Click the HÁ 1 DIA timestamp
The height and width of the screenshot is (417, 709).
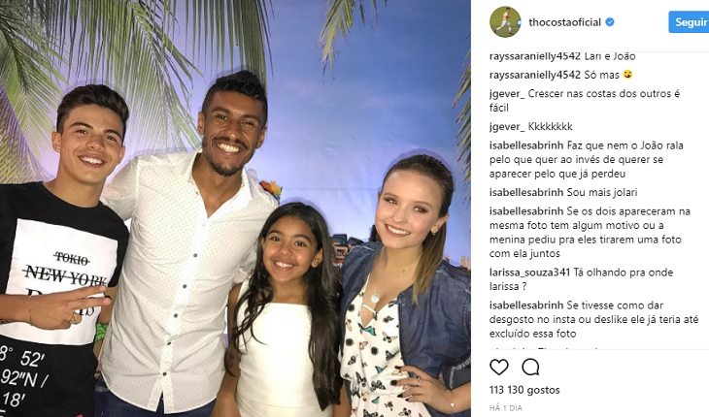tap(506, 408)
